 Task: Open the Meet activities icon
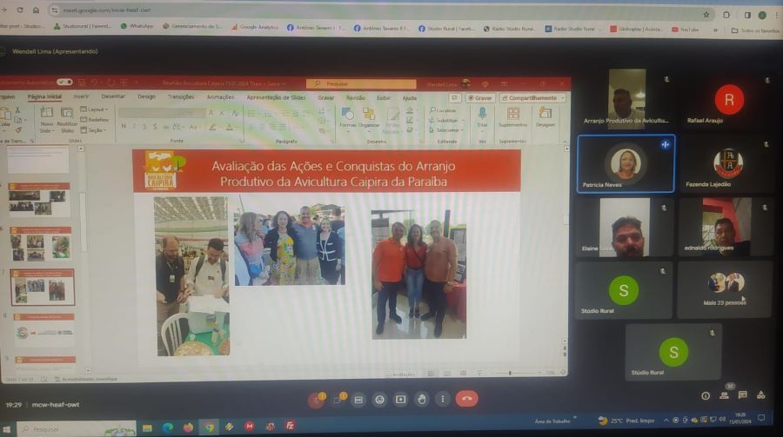pyautogui.click(x=761, y=395)
